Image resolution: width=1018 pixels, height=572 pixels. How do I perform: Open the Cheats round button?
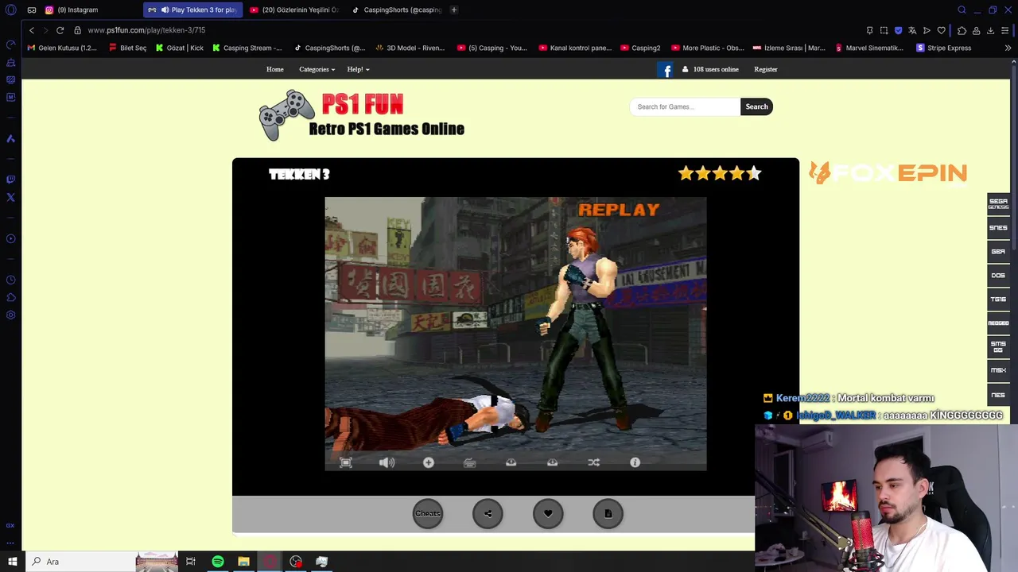pos(428,513)
